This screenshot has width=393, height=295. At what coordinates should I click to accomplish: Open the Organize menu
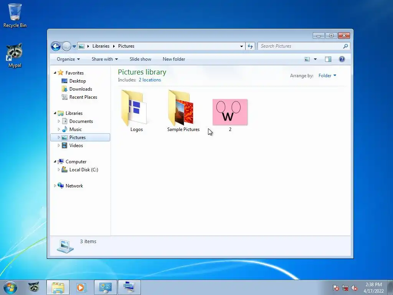click(x=68, y=59)
